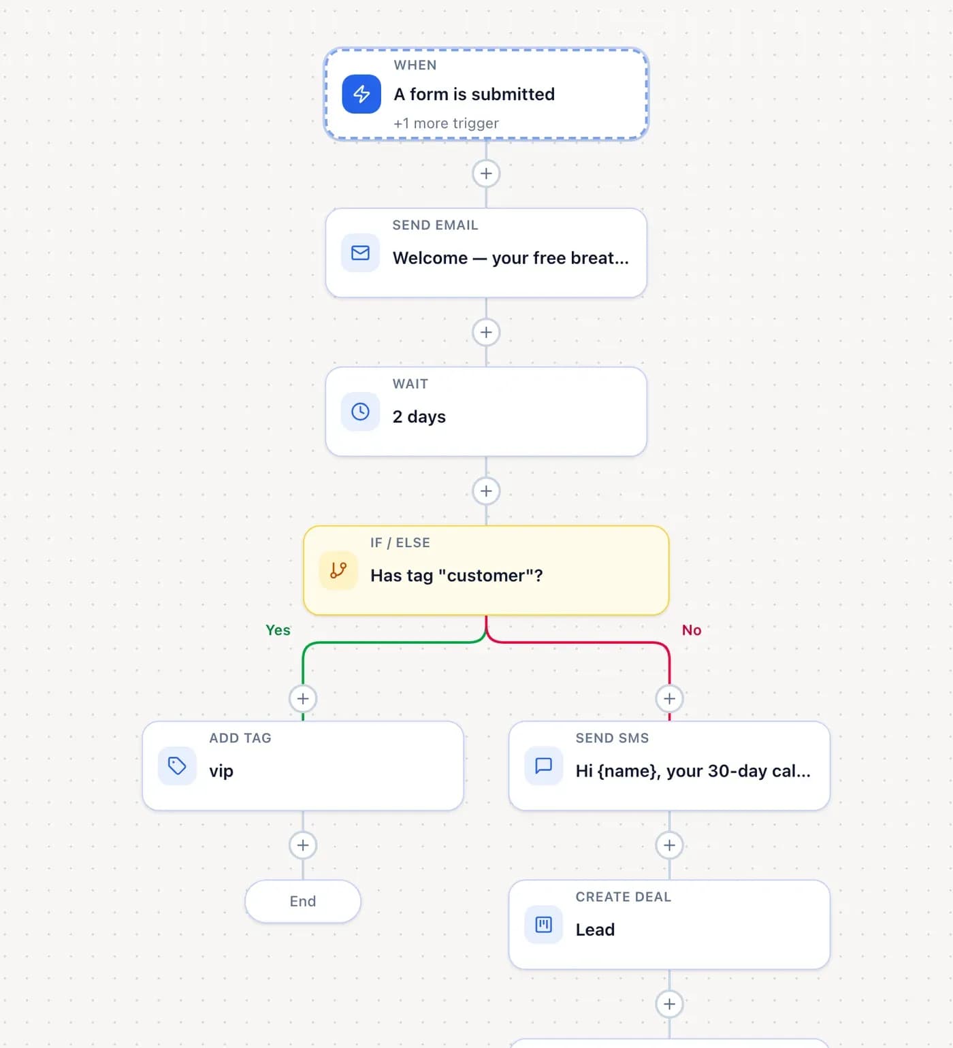The width and height of the screenshot is (953, 1048).
Task: Add step between Send Email and Wait
Action: [x=486, y=333]
